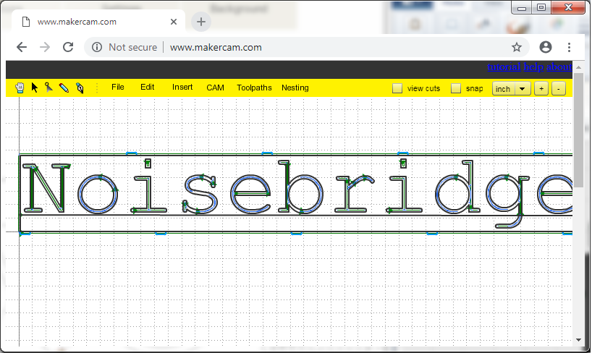Screen dimensions: 592x353
Task: Click the help link
Action: [x=534, y=67]
